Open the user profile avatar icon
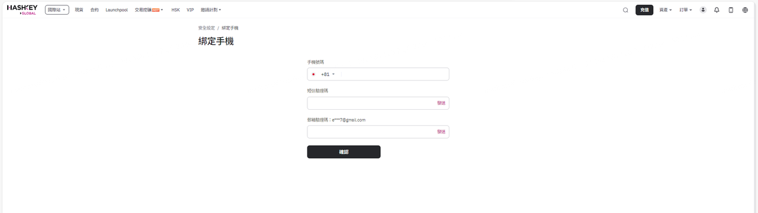758x213 pixels. (x=703, y=10)
